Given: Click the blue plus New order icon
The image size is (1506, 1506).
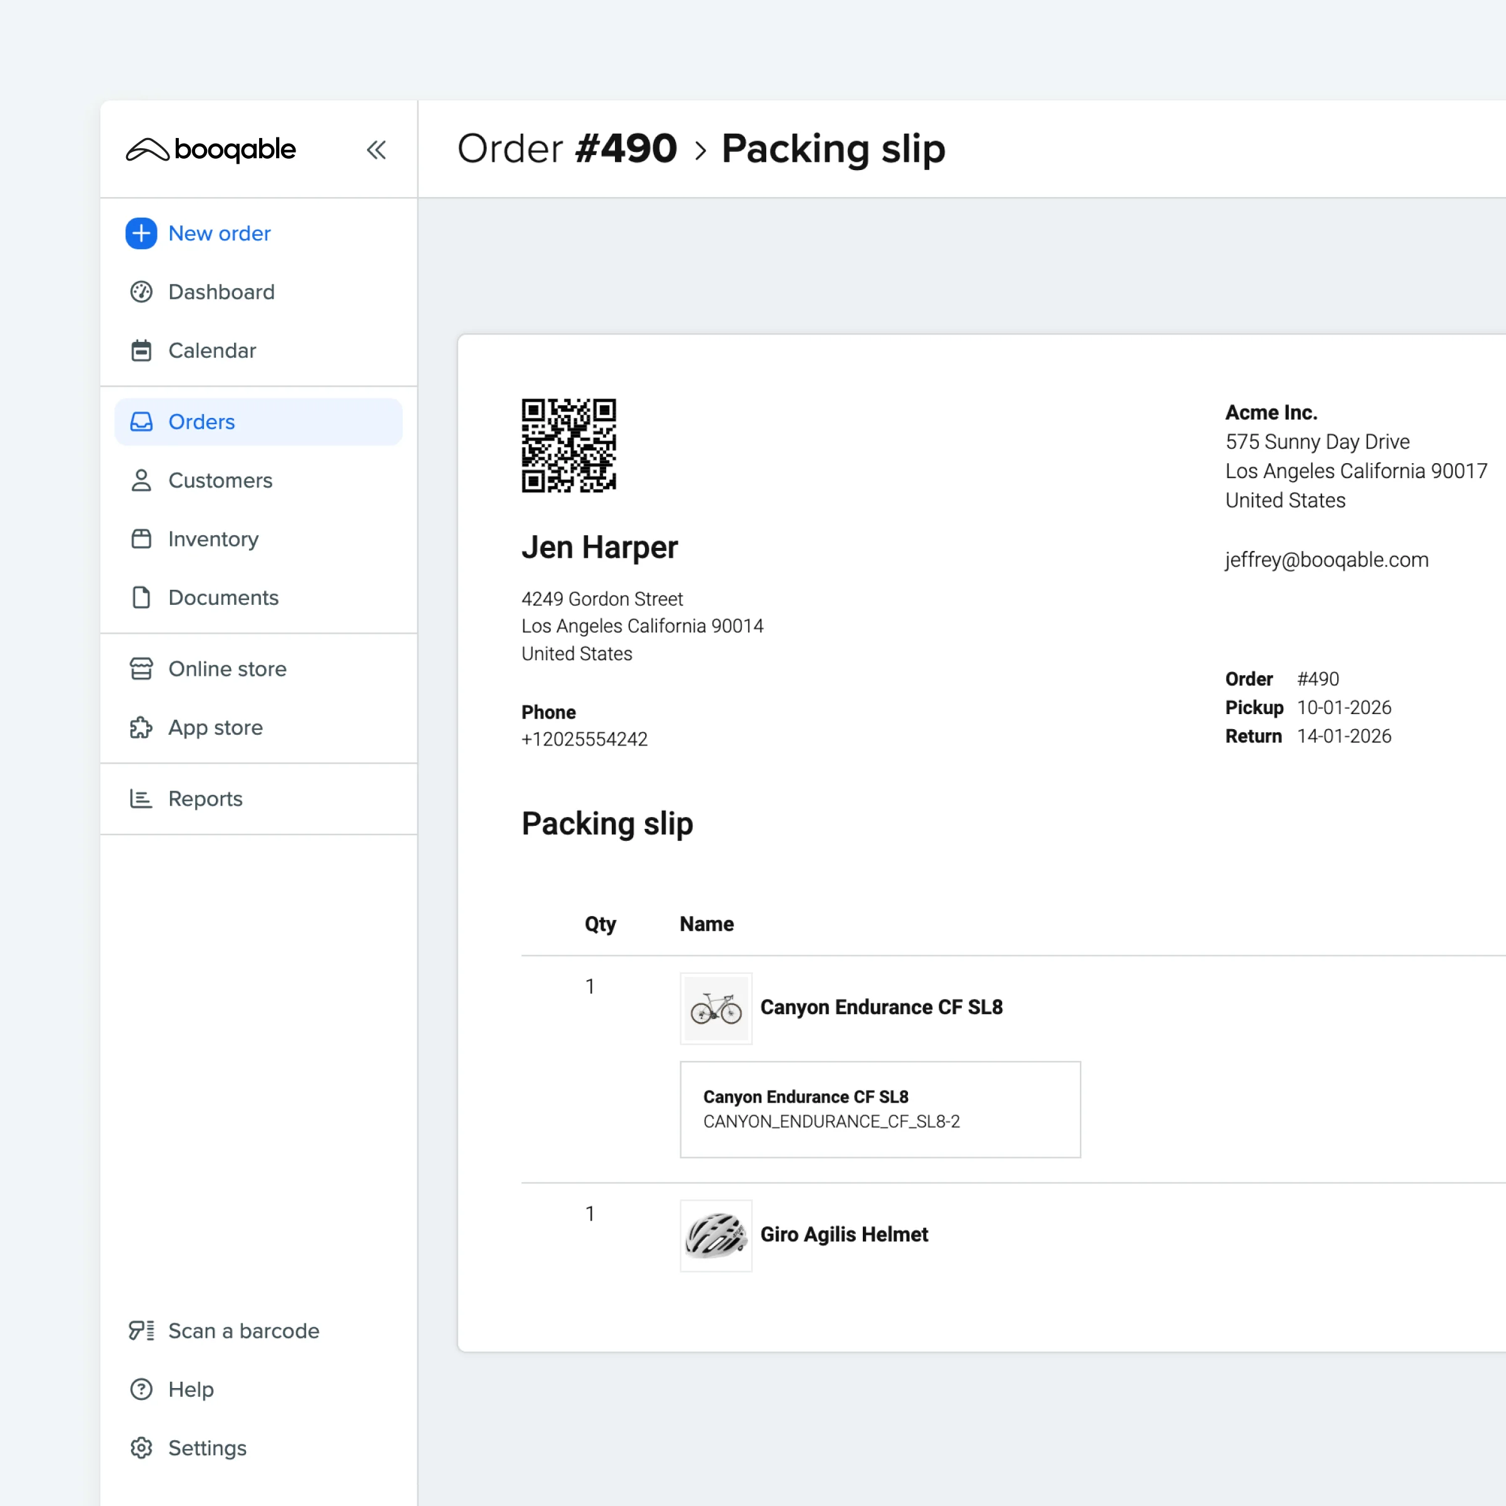Looking at the screenshot, I should coord(141,233).
